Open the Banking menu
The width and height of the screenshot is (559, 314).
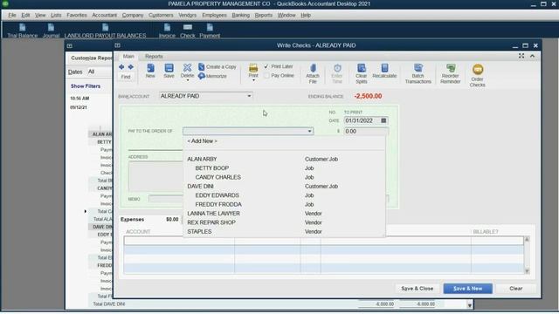click(241, 15)
